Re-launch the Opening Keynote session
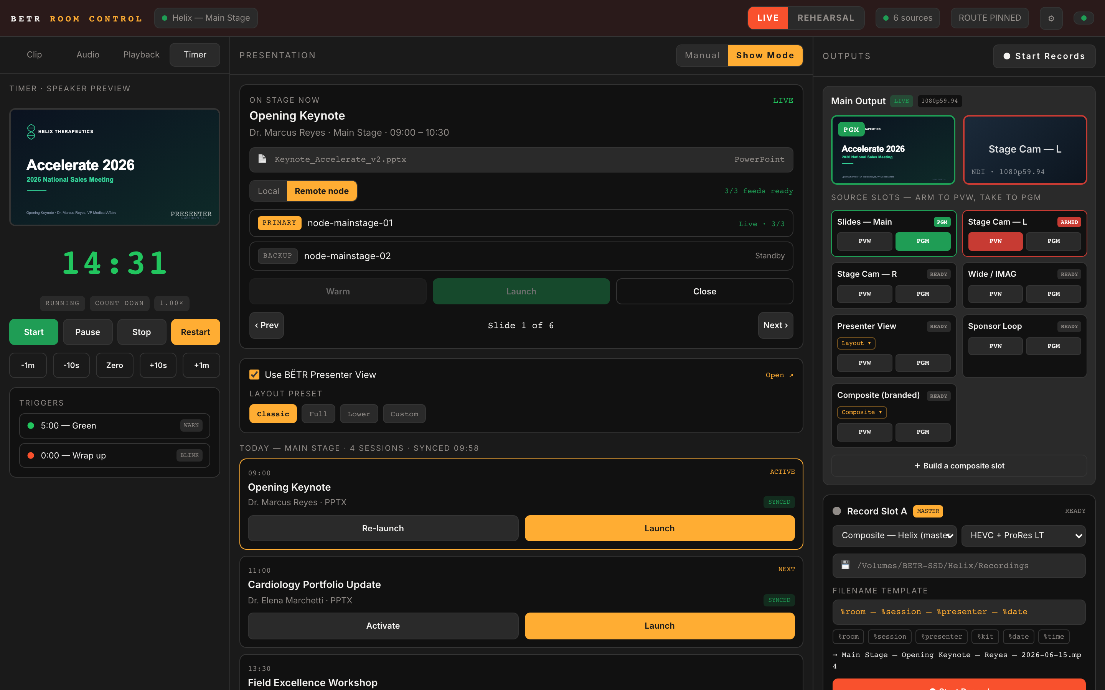1105x690 pixels. (383, 529)
